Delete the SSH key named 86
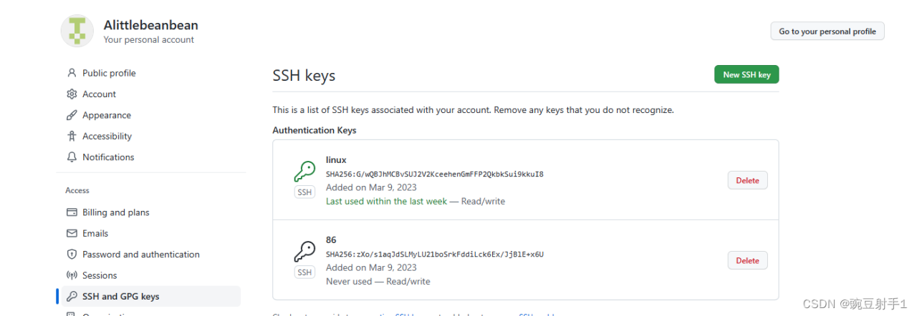 (747, 260)
